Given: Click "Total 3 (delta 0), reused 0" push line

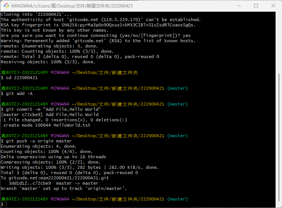Looking at the screenshot, I should pos(69,173).
